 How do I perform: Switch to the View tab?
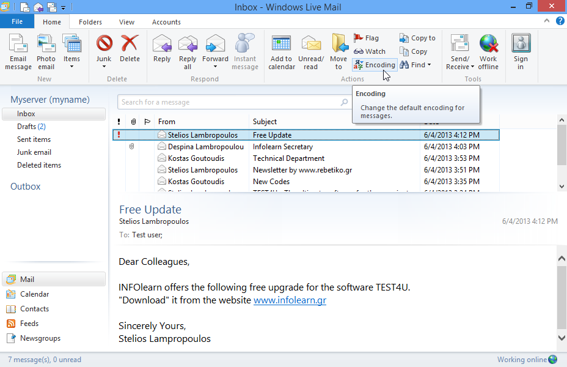pos(126,22)
